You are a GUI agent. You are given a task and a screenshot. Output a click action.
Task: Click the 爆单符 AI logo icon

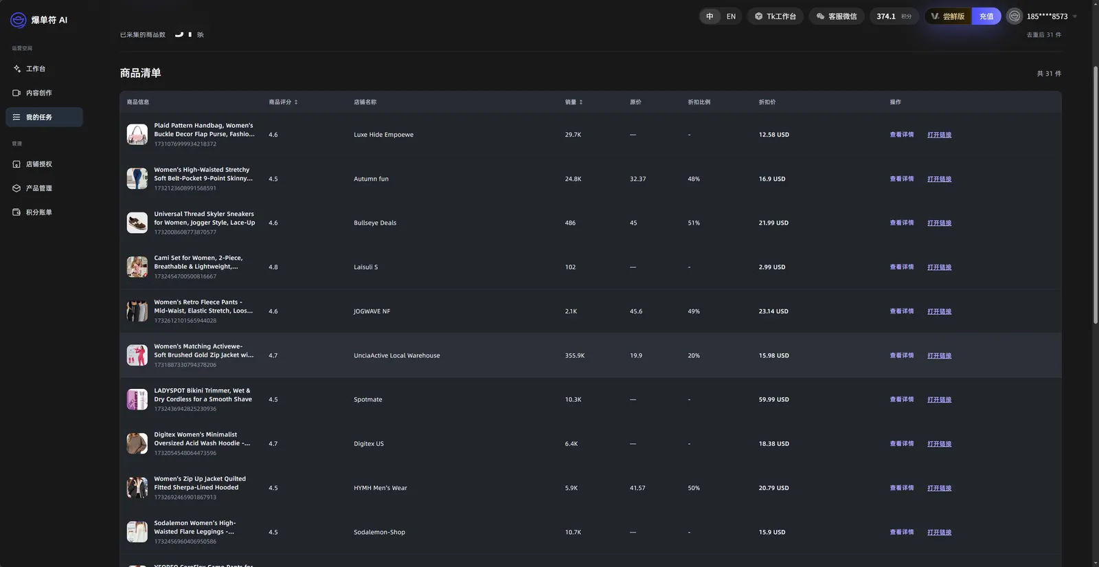click(x=19, y=20)
